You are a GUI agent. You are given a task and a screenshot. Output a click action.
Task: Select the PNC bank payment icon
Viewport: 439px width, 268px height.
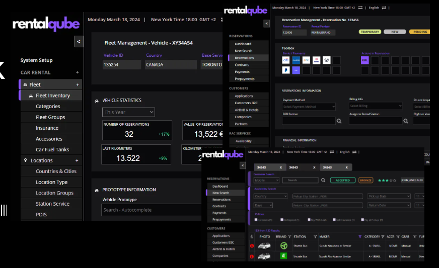click(306, 60)
